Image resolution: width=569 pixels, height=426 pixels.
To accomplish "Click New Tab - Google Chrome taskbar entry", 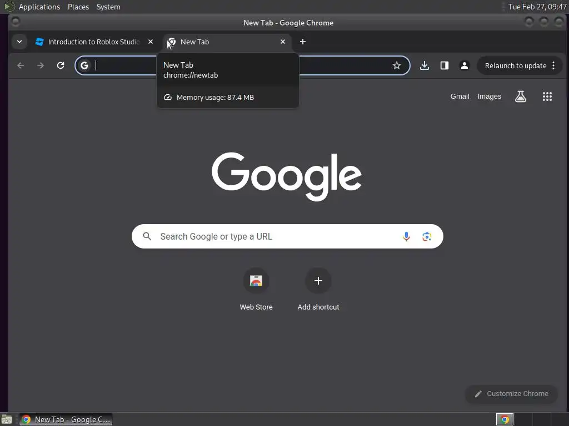I will (x=66, y=419).
